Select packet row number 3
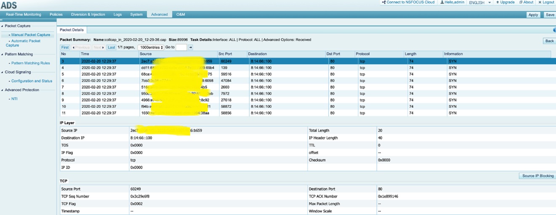The width and height of the screenshot is (556, 215). pos(308,61)
